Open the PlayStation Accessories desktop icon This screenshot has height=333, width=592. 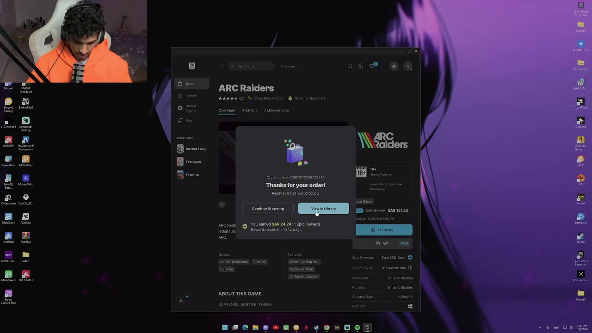click(26, 144)
